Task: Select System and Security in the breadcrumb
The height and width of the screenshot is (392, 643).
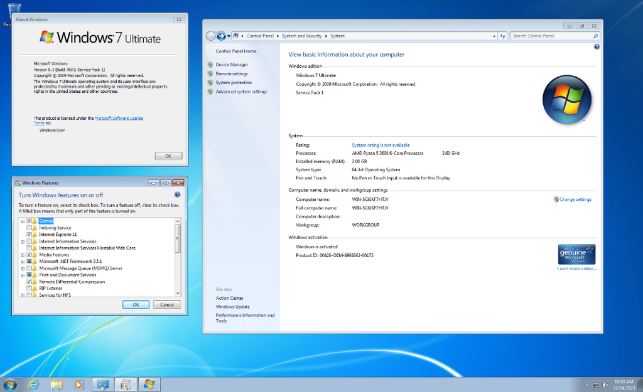Action: click(302, 36)
